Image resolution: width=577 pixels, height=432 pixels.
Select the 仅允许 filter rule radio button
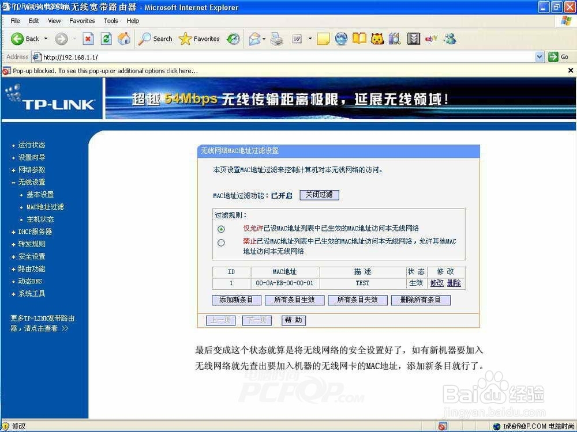(x=221, y=229)
